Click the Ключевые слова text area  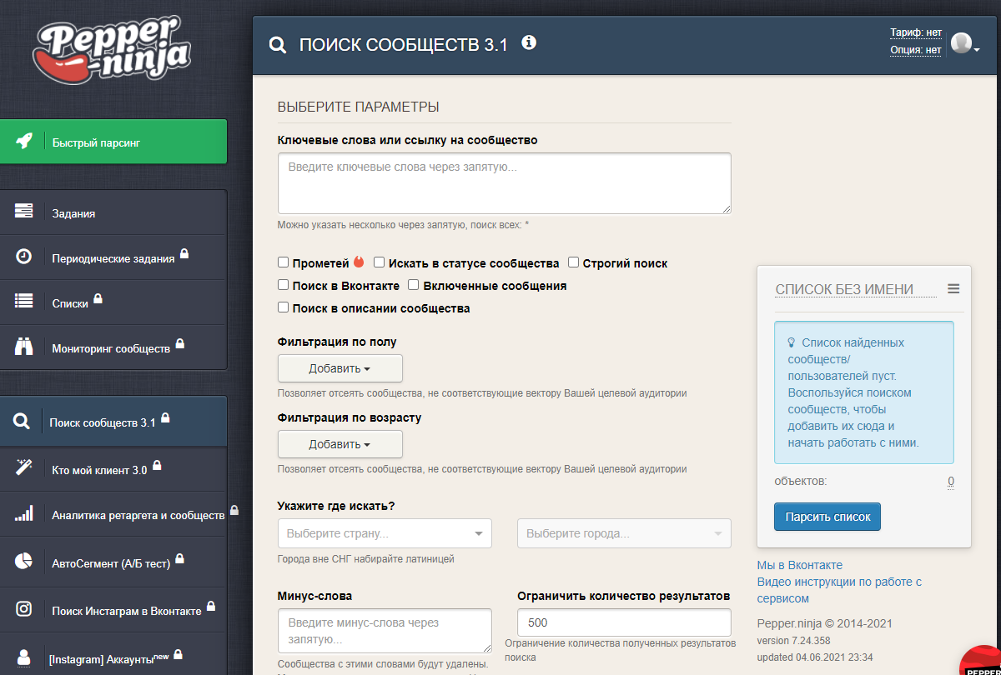pyautogui.click(x=505, y=183)
